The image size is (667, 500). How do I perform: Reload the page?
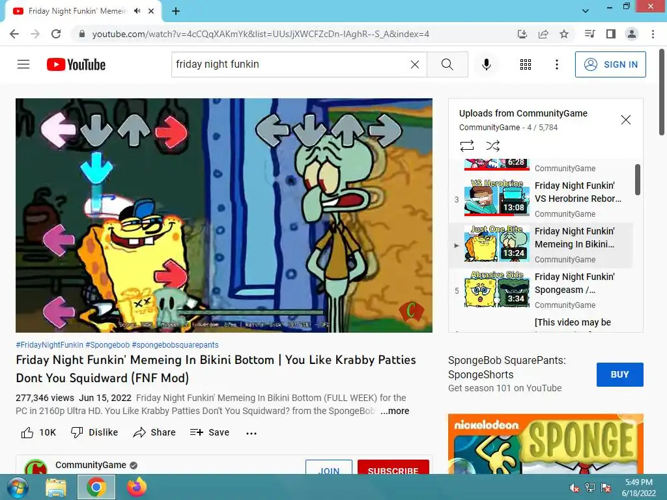[x=56, y=34]
